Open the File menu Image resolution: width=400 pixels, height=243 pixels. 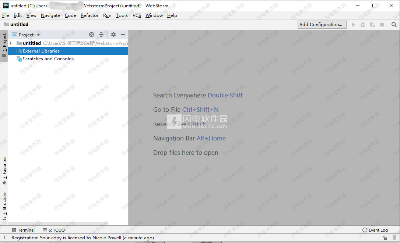[6, 15]
